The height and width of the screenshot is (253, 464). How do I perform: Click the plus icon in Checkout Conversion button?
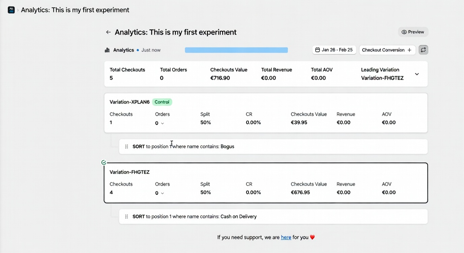[x=409, y=50]
